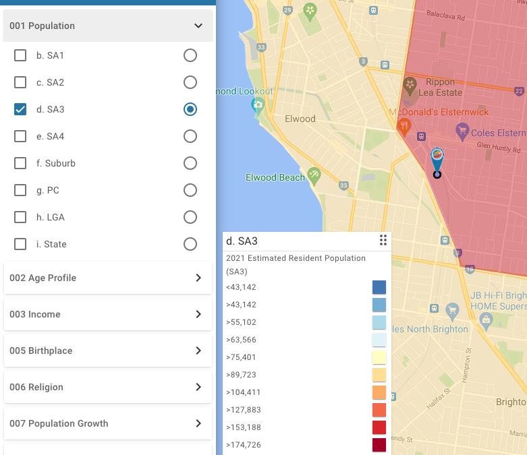Click the Coles Elsternwick shopping icon
Viewport: 527px width, 455px height.
tap(462, 131)
